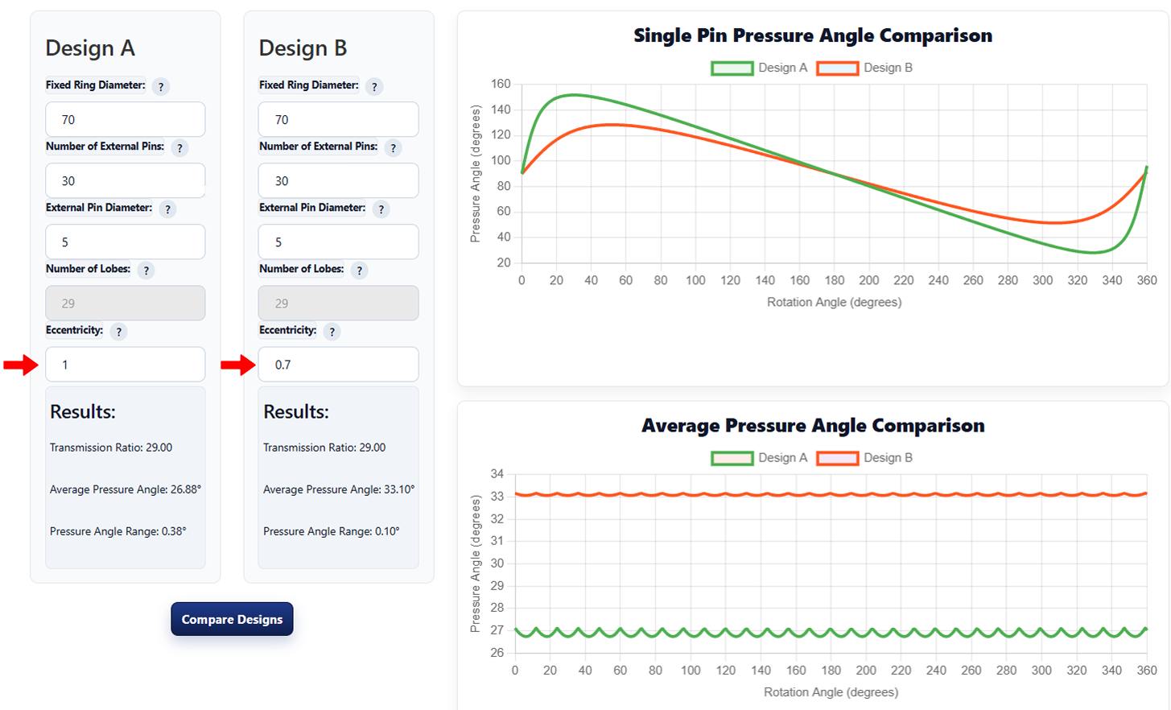1171x710 pixels.
Task: Click help icon beside Design B Fixed Ring Diameter
Action: tap(374, 87)
